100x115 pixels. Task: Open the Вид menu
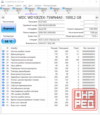[x=25, y=6]
